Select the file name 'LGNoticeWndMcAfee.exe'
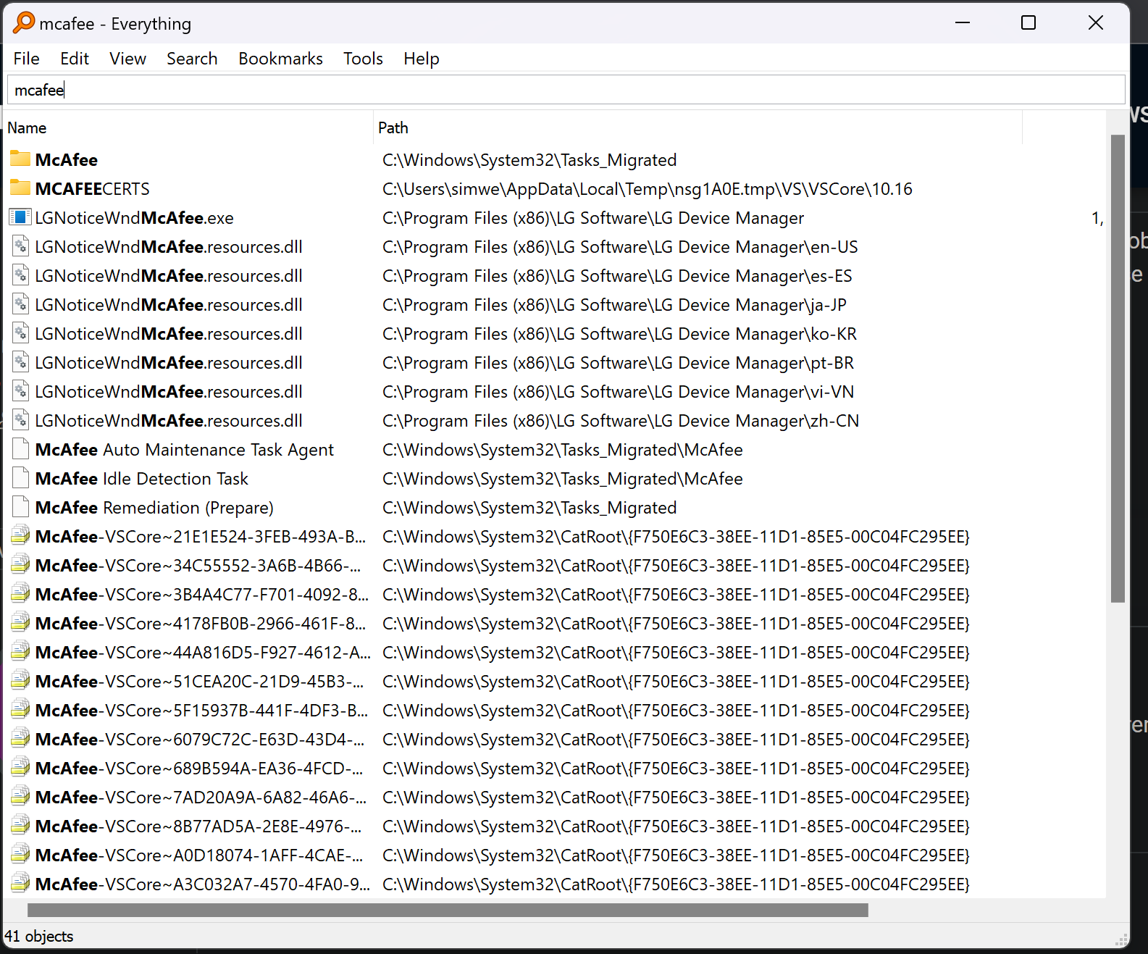The image size is (1148, 954). pos(135,217)
